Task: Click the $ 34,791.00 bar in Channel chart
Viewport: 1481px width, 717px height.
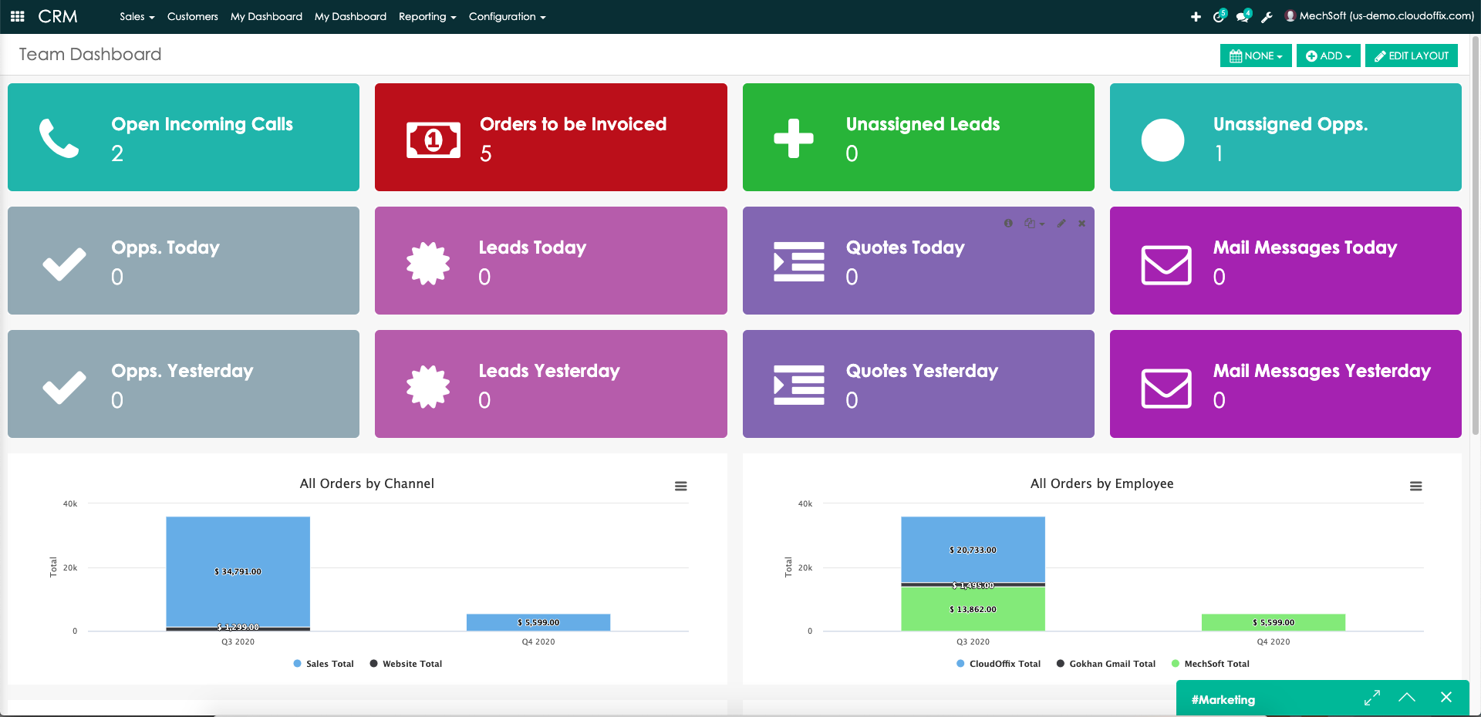Action: click(x=238, y=571)
